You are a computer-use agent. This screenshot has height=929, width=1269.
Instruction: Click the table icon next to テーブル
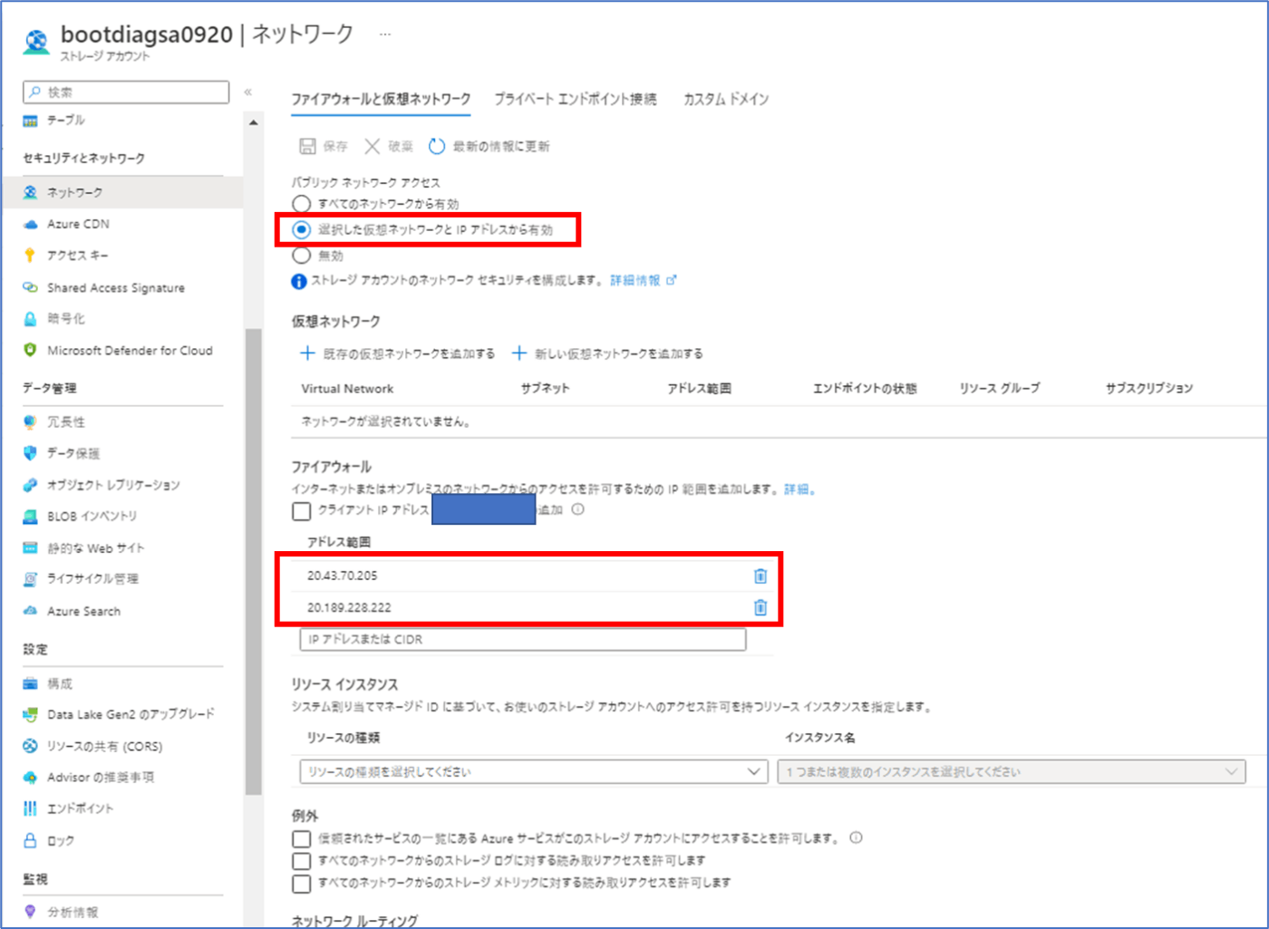(x=31, y=121)
